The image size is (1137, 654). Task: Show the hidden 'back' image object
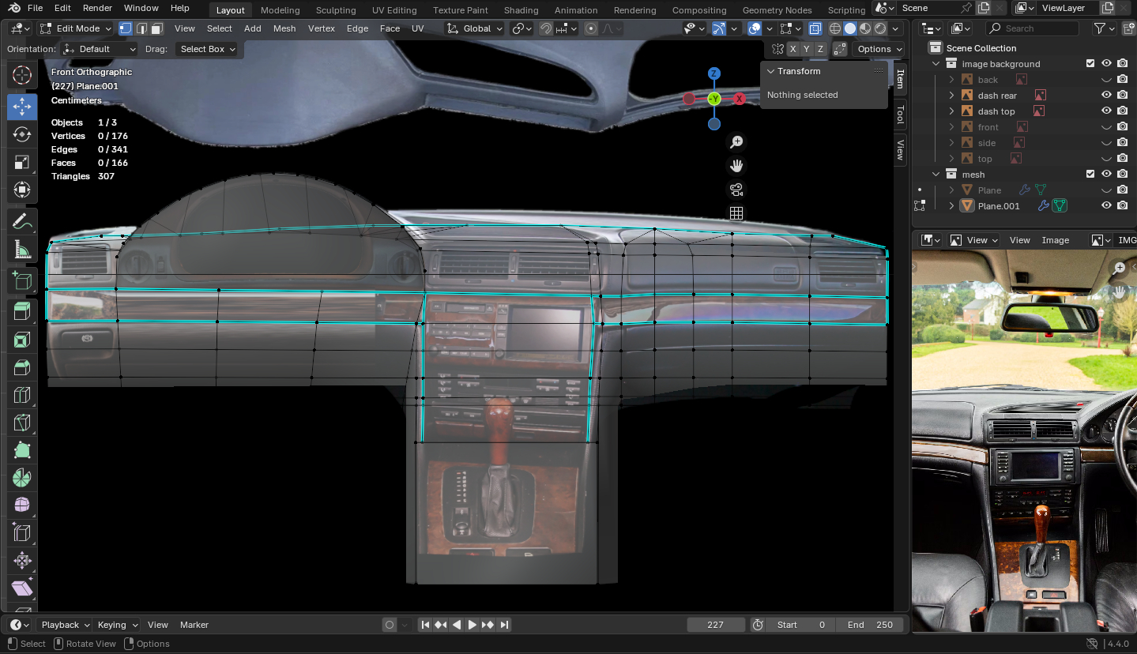1106,80
